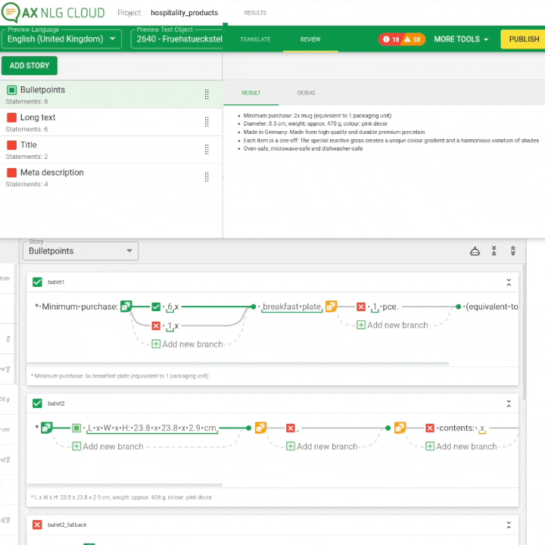Click the 'breakfast plate' variable text in bullet1

click(291, 307)
